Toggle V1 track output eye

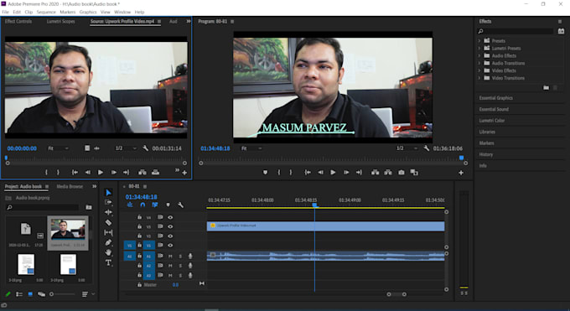pos(170,245)
